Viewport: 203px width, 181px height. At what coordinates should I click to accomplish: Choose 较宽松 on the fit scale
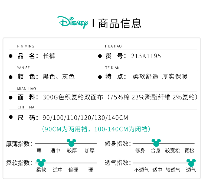172,151
